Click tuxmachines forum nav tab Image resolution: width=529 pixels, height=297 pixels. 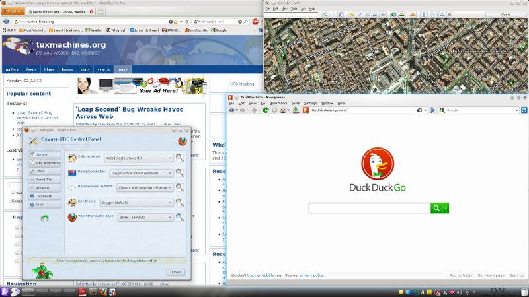tap(67, 69)
